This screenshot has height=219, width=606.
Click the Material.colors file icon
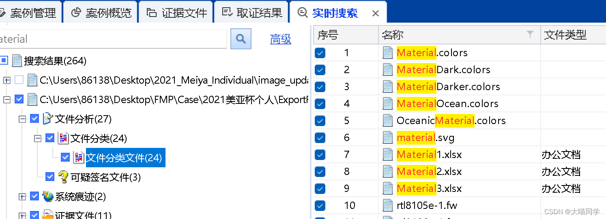pos(388,53)
